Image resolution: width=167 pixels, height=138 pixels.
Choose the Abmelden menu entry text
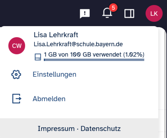(x=49, y=99)
